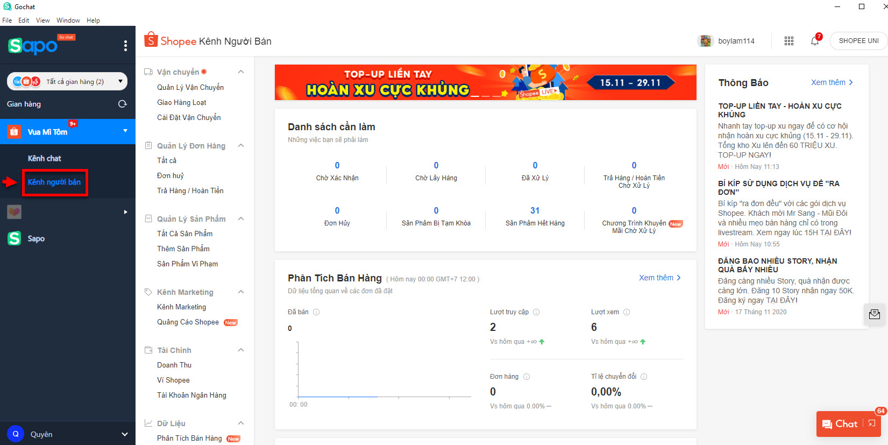Click the Sapo store icon in sidebar

15,238
